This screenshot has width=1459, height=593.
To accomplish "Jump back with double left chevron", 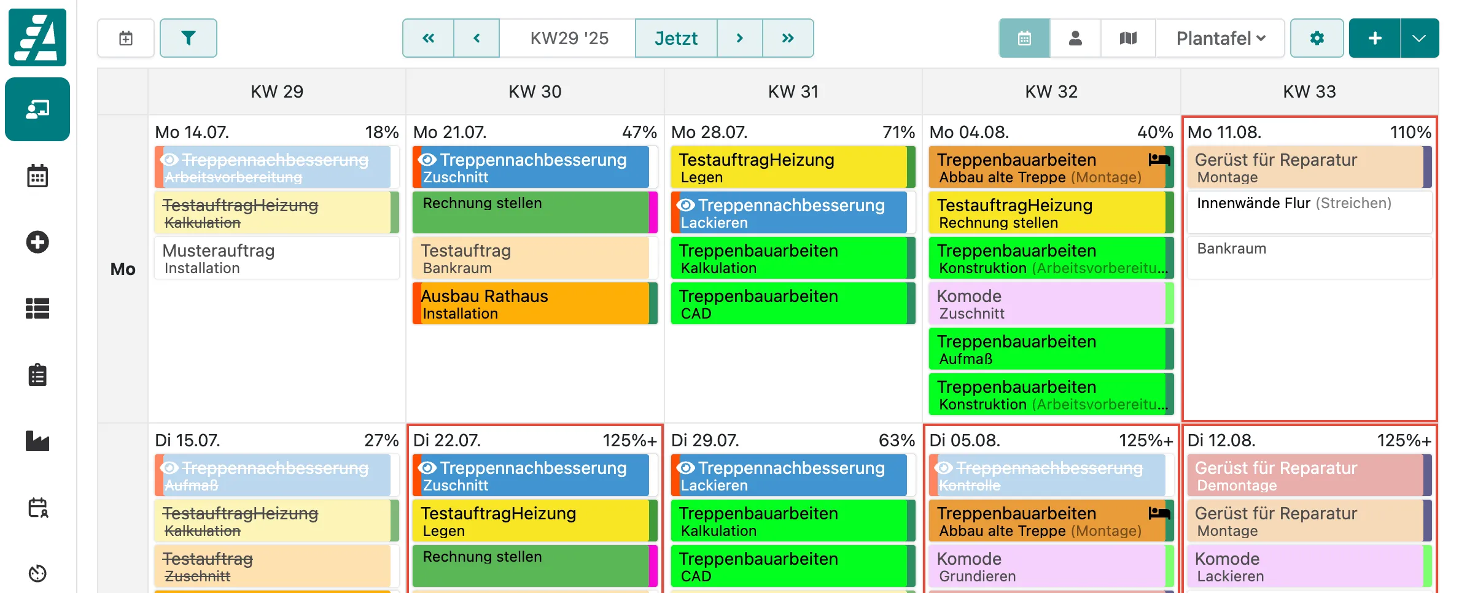I will 428,38.
